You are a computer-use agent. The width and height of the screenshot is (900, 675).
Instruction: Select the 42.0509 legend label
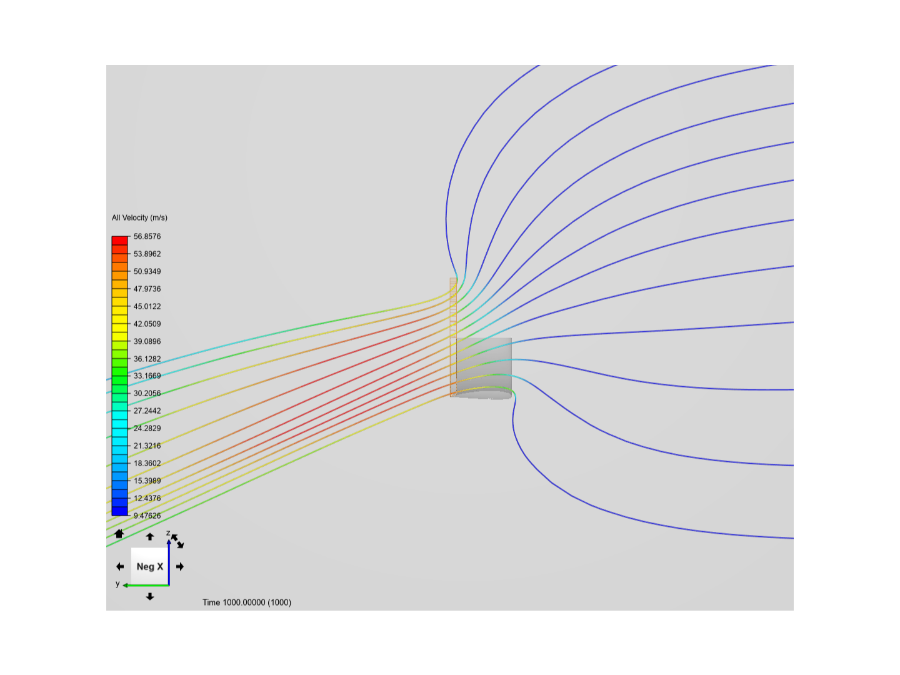click(147, 324)
